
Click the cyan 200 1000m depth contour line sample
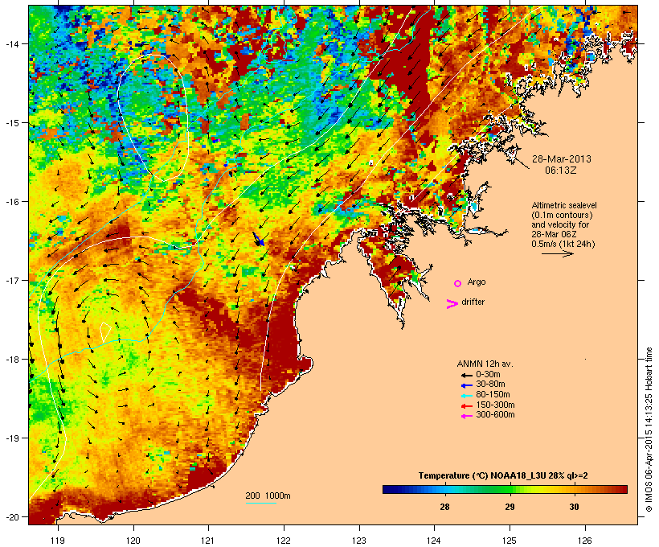[x=261, y=503]
